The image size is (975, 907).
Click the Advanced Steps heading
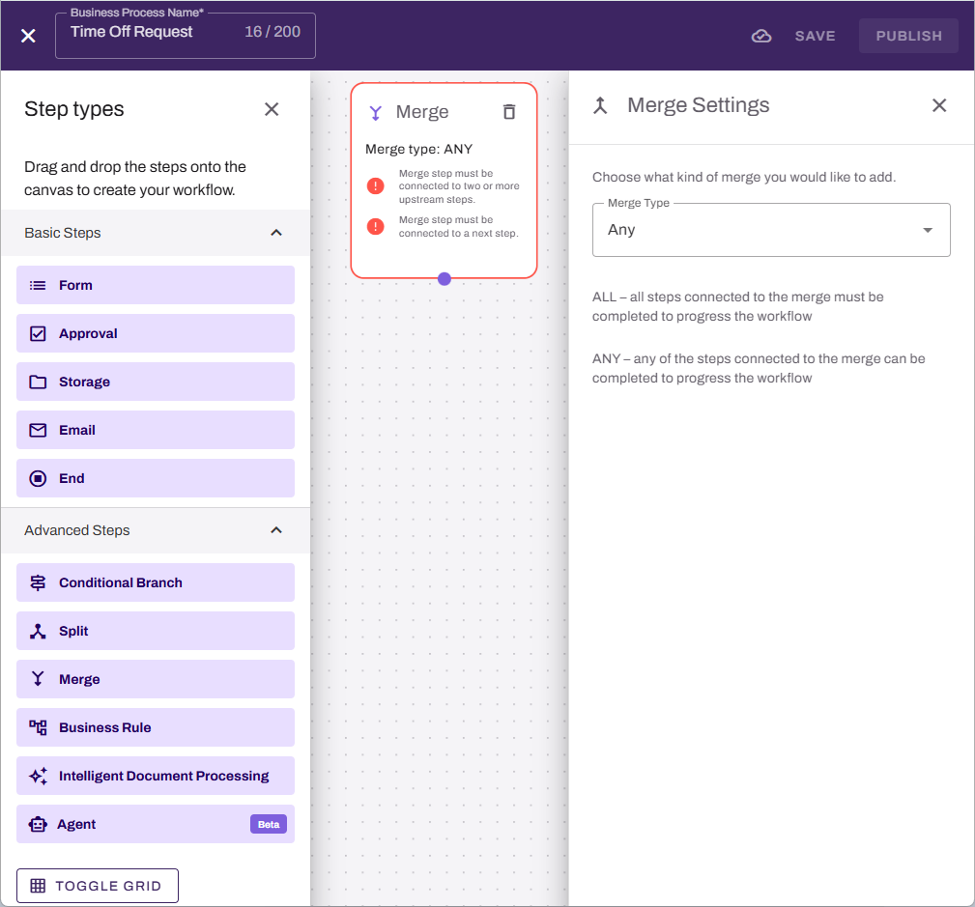coord(77,530)
